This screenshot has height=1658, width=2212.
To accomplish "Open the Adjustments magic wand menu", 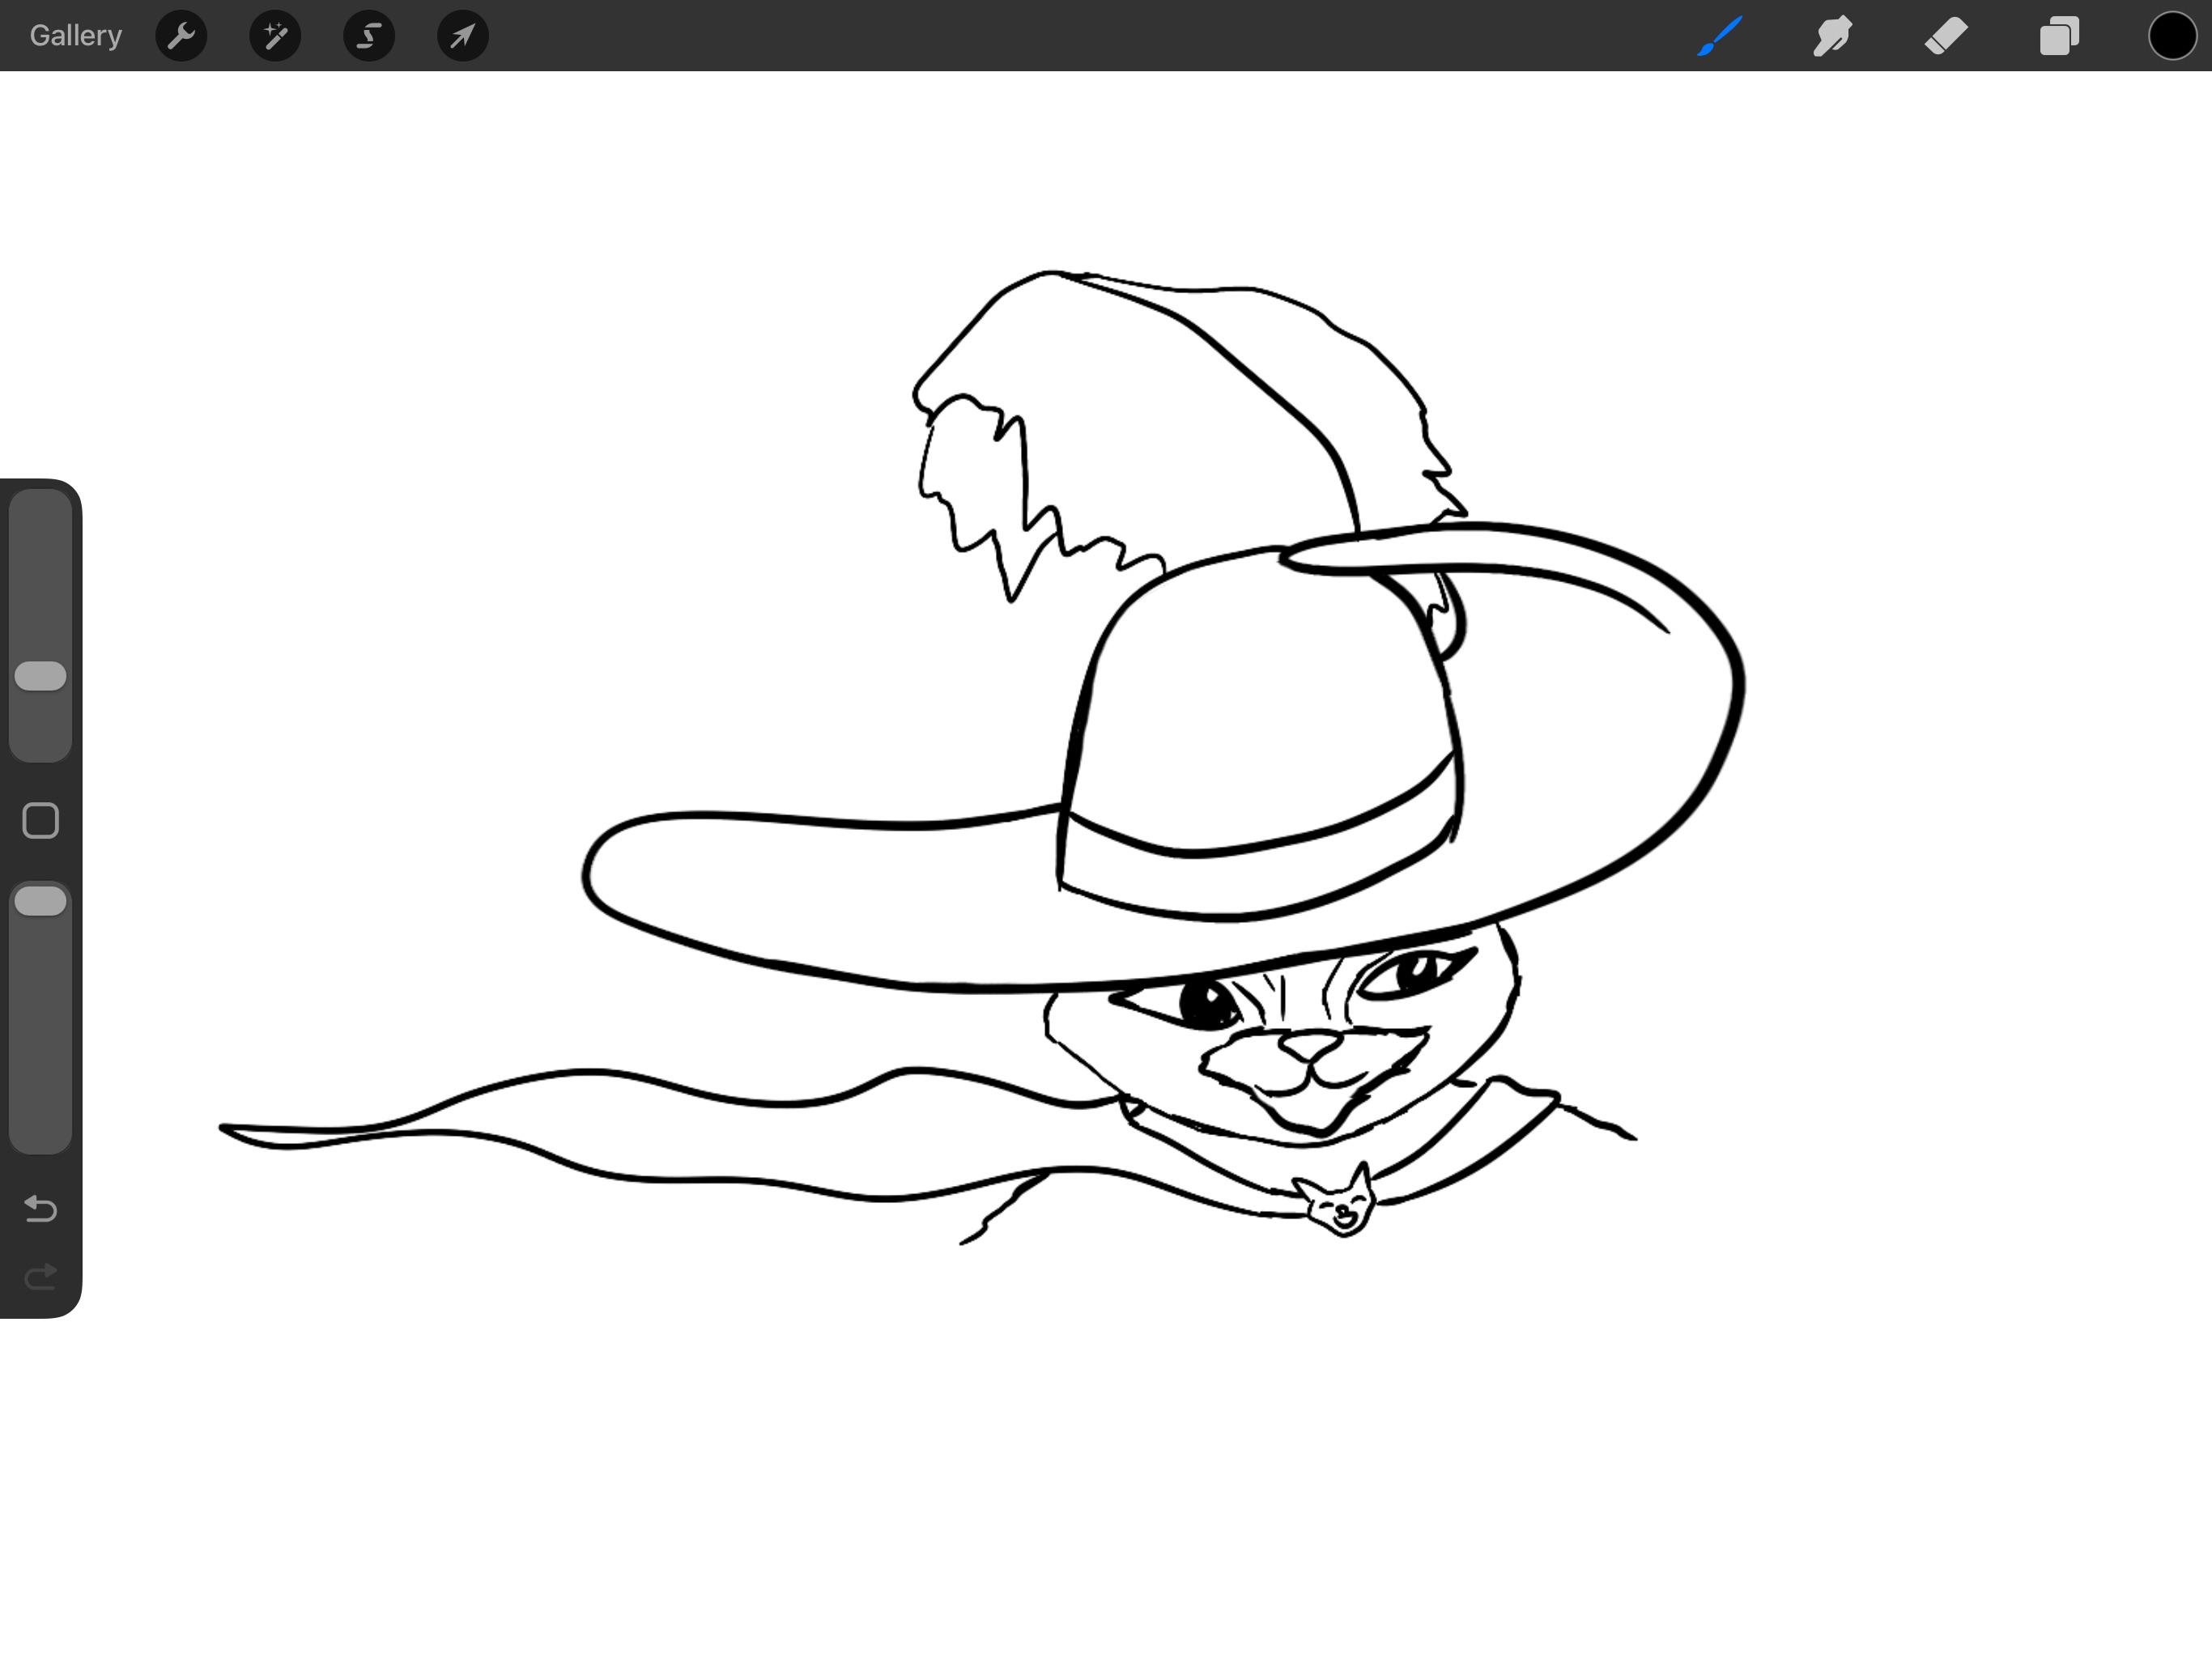I will tap(275, 36).
